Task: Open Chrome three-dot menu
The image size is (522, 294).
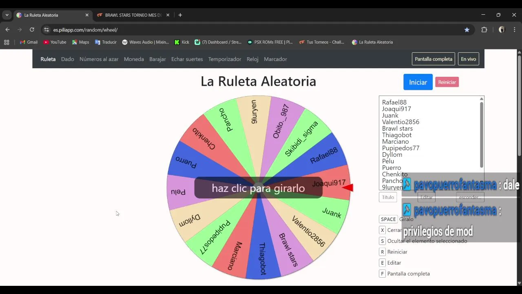Action: coord(515,30)
